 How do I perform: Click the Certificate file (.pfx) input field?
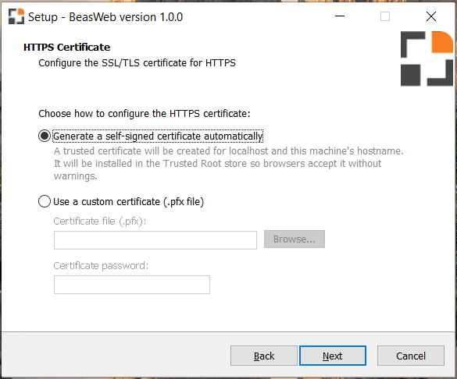155,240
